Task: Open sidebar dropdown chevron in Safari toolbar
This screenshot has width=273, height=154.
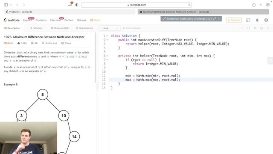Action: click(11, 5)
